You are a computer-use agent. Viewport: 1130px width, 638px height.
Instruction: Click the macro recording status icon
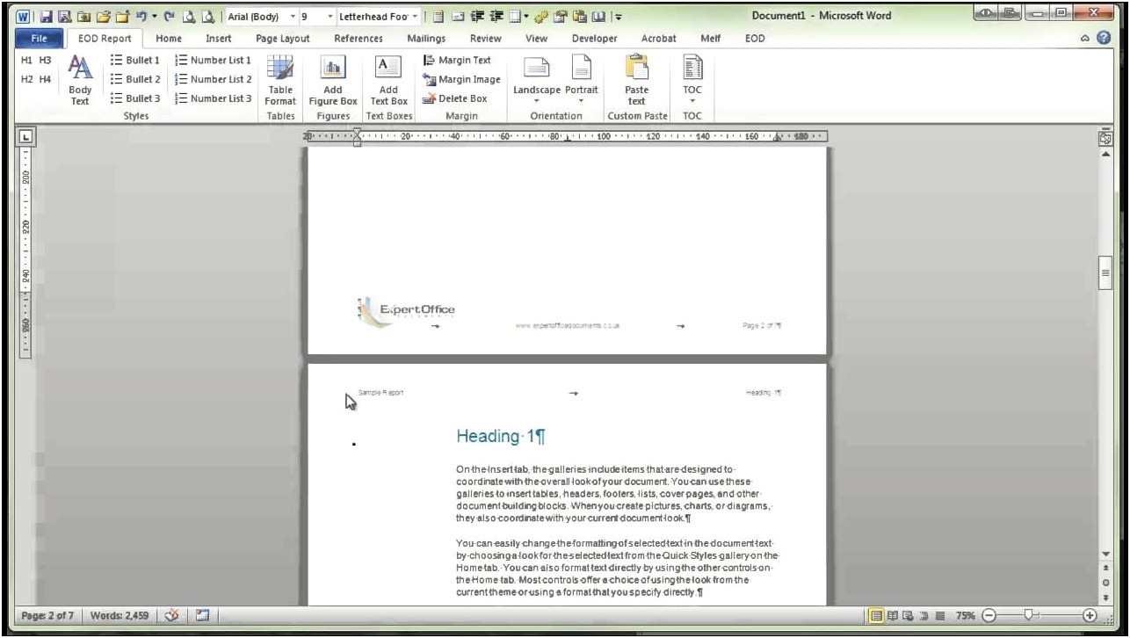(201, 616)
